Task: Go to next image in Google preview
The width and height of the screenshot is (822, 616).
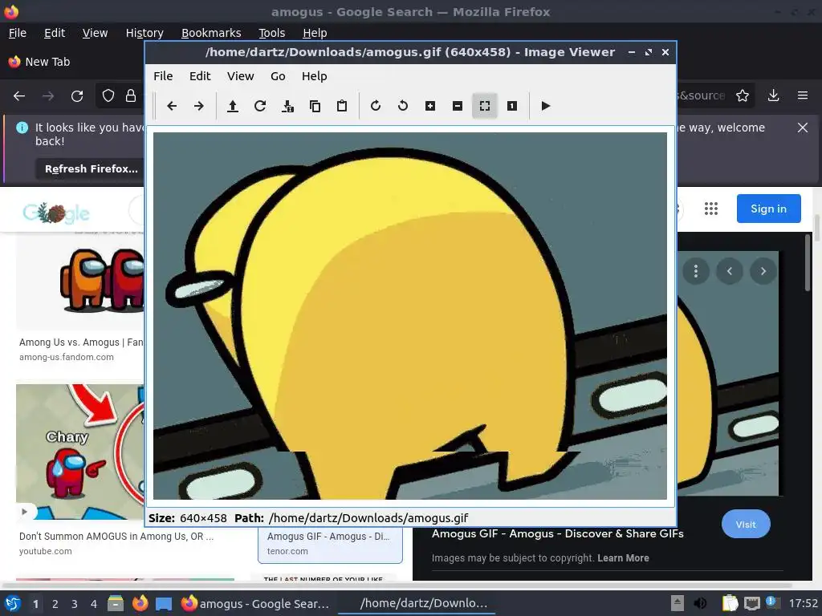Action: [763, 271]
